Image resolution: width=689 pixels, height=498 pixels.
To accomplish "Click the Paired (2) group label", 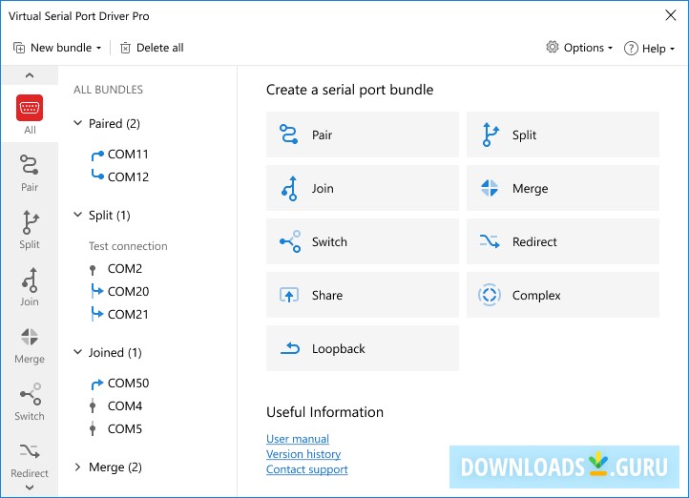I will pos(115,123).
